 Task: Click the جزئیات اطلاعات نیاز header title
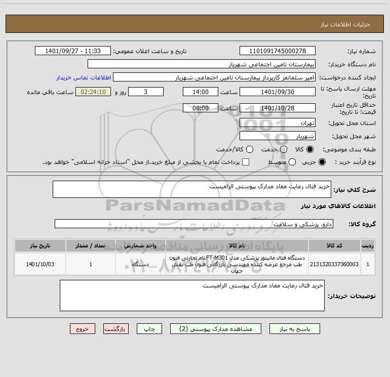345,24
